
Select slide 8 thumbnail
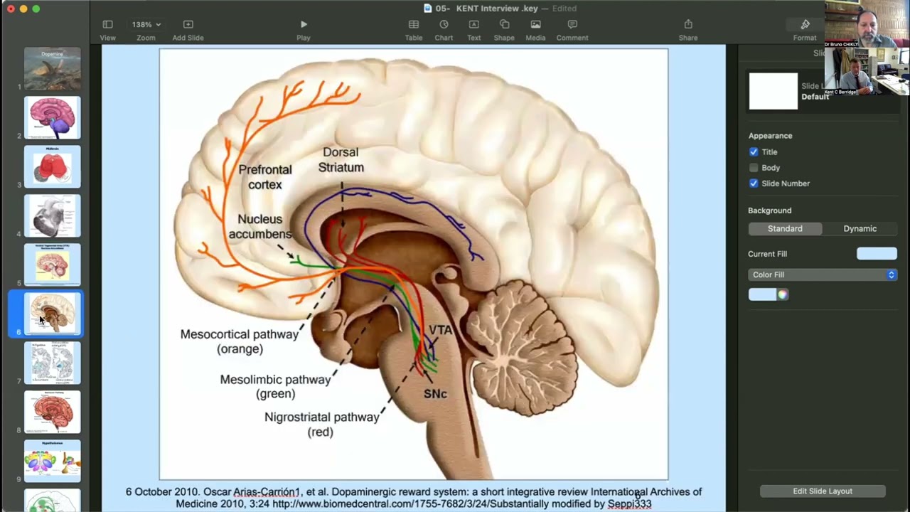(x=53, y=412)
